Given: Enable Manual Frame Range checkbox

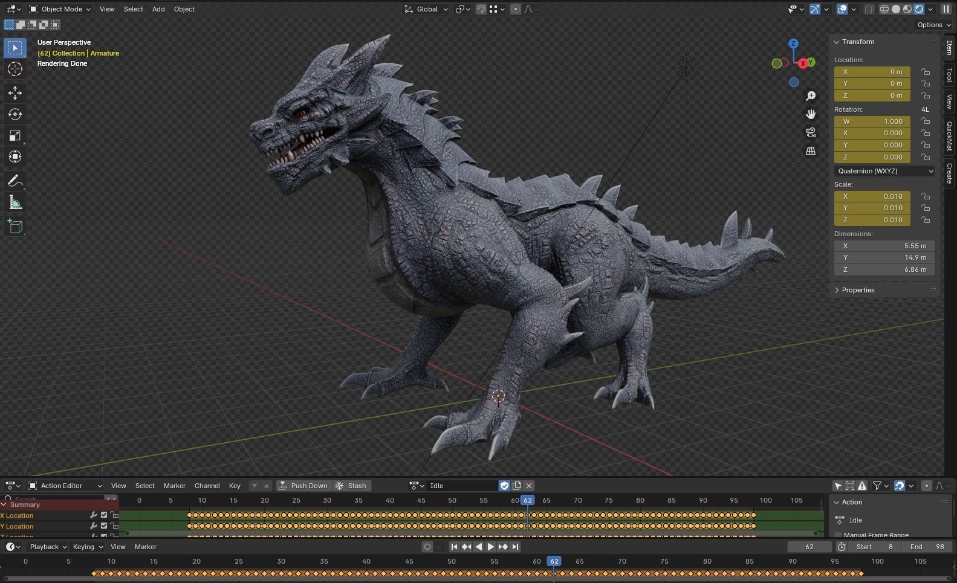Looking at the screenshot, I should (x=838, y=535).
